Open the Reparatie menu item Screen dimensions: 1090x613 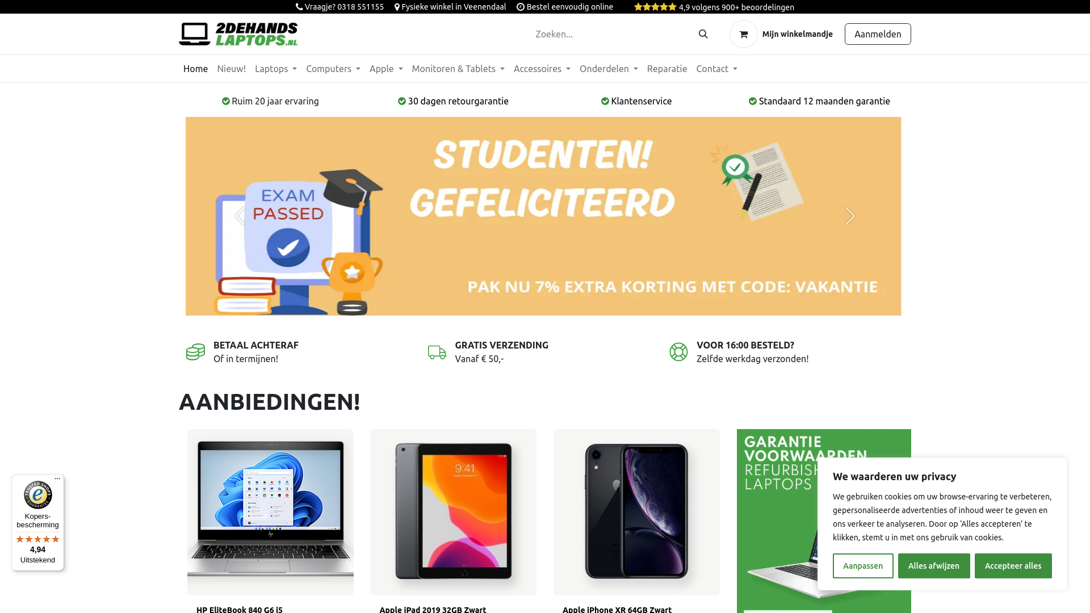pyautogui.click(x=666, y=69)
